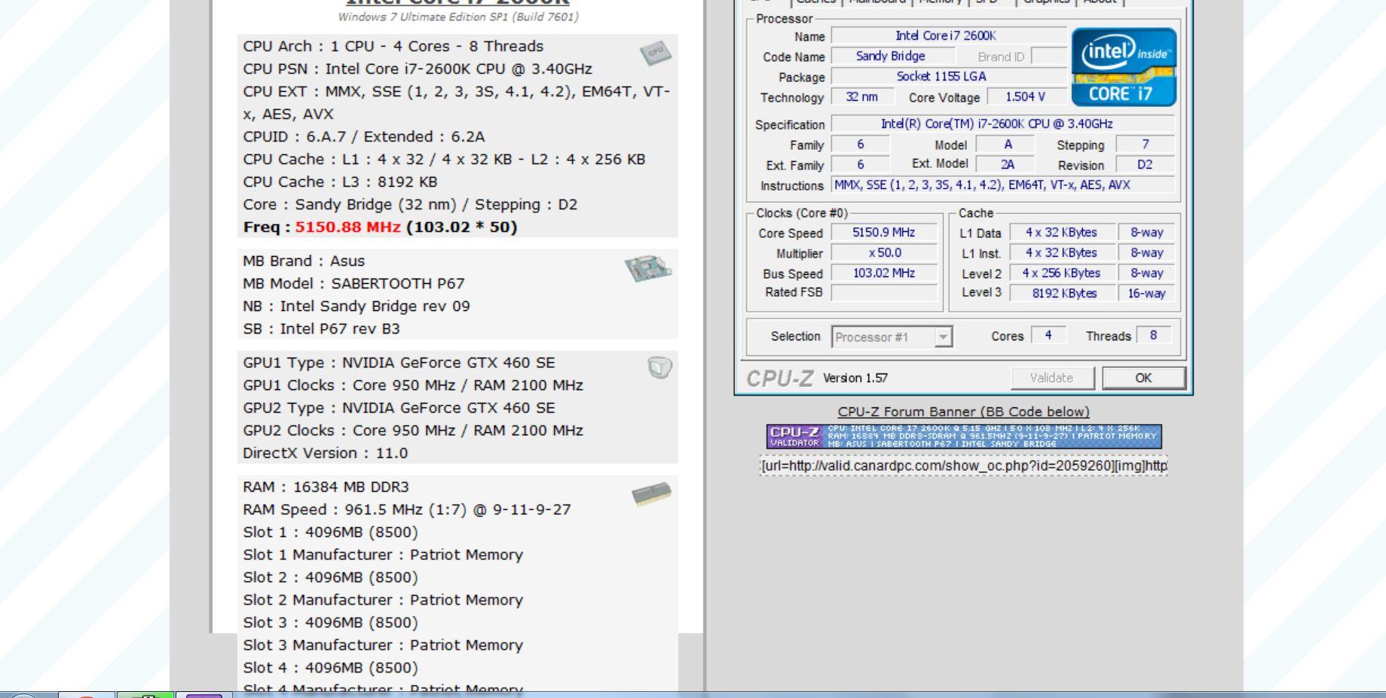
Task: Click the GPU icon beside GPU1 Type
Action: tap(659, 367)
